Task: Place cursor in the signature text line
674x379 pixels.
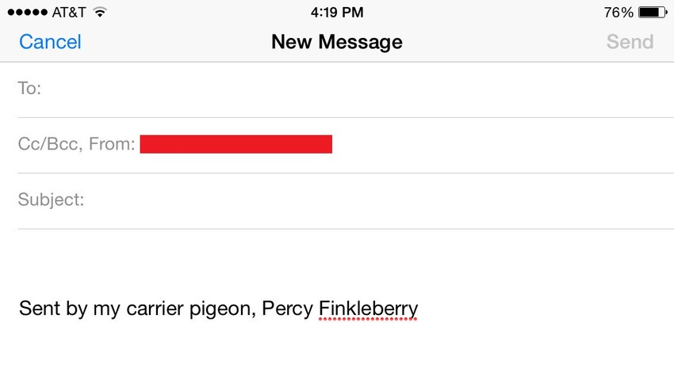Action: tap(218, 309)
